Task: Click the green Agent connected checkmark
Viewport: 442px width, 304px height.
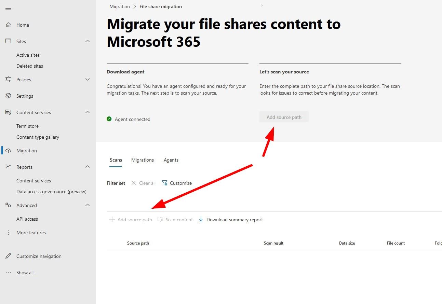Action: click(x=109, y=119)
